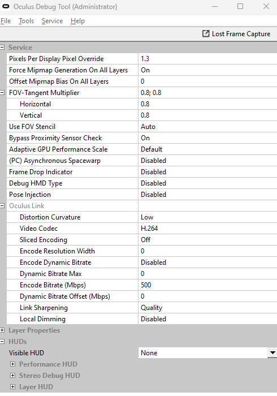Open the Visible HUD dropdown arrow
277x396 pixels.
272,353
